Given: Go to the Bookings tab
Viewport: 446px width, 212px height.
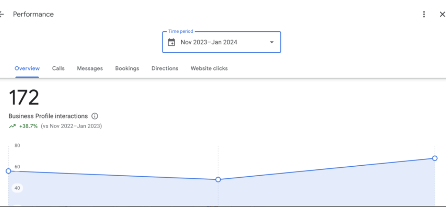Looking at the screenshot, I should [127, 68].
